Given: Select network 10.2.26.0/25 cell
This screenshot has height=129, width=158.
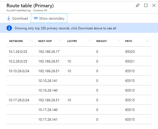Looking at the screenshot, I should 18,61.
